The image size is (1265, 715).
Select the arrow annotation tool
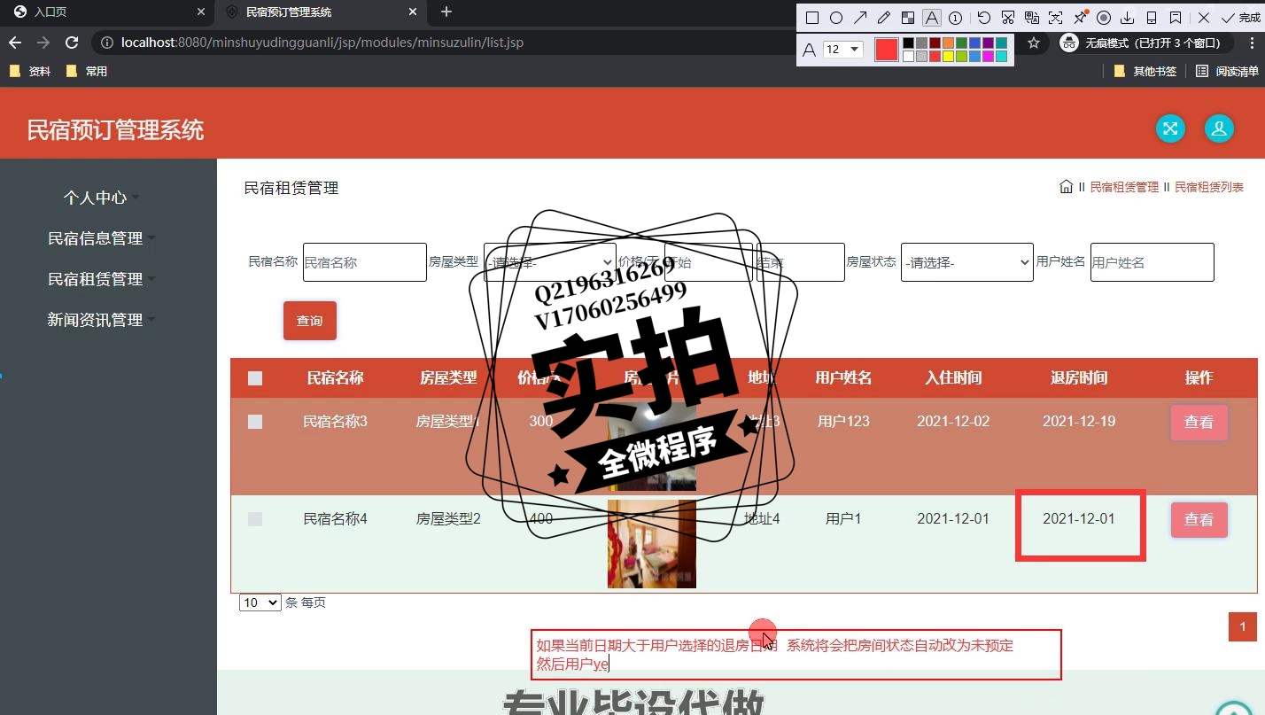tap(859, 18)
